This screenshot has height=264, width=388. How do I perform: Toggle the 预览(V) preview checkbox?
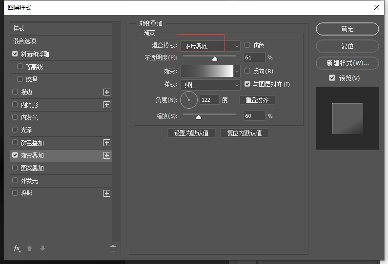(x=332, y=78)
